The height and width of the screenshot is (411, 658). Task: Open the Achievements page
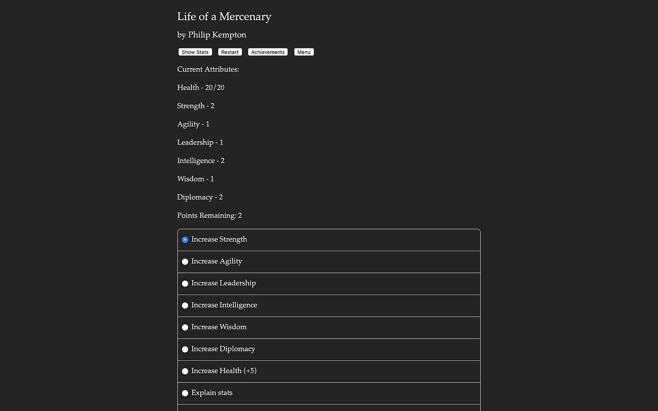pos(268,52)
